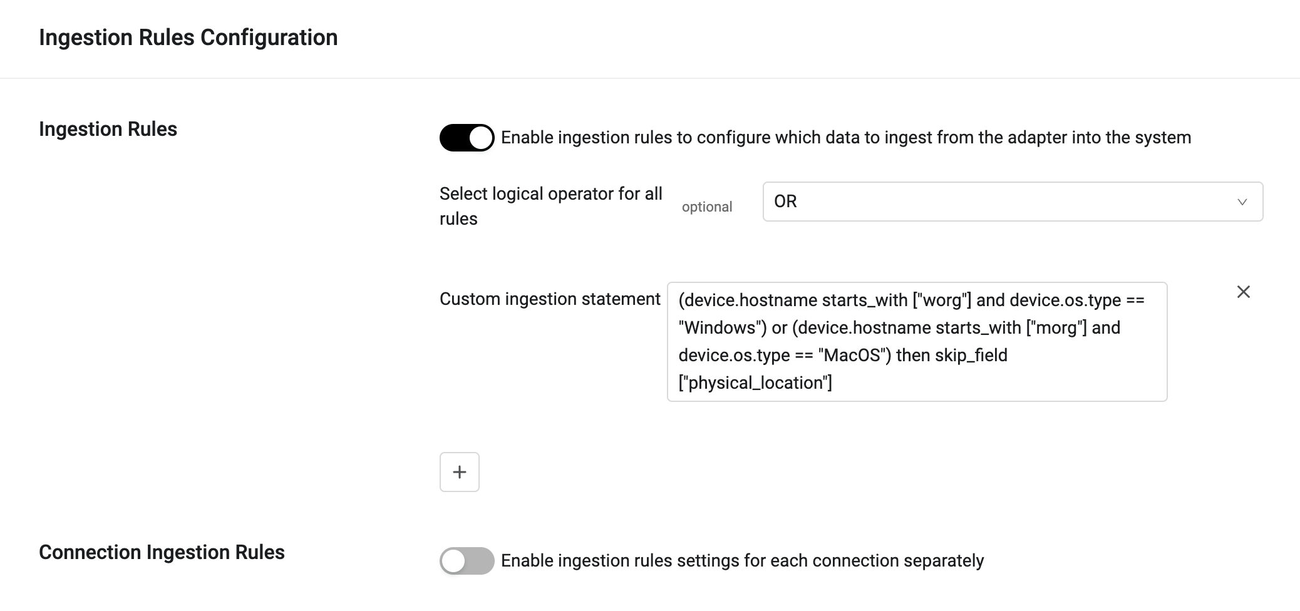Add a new ingestion rule with plus
The height and width of the screenshot is (611, 1300).
click(459, 472)
